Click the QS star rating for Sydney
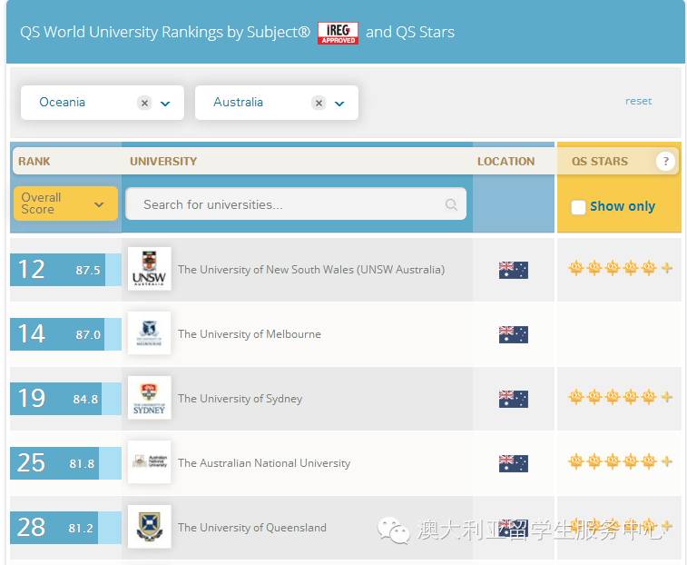The height and width of the screenshot is (565, 687). coord(620,397)
